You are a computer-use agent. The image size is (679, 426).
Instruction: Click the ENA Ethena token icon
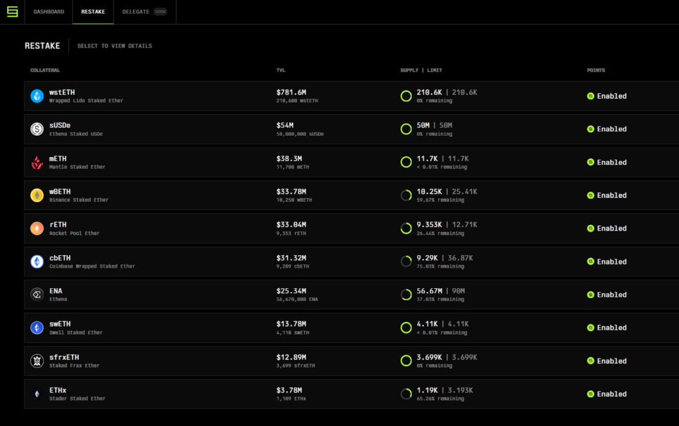click(x=37, y=295)
